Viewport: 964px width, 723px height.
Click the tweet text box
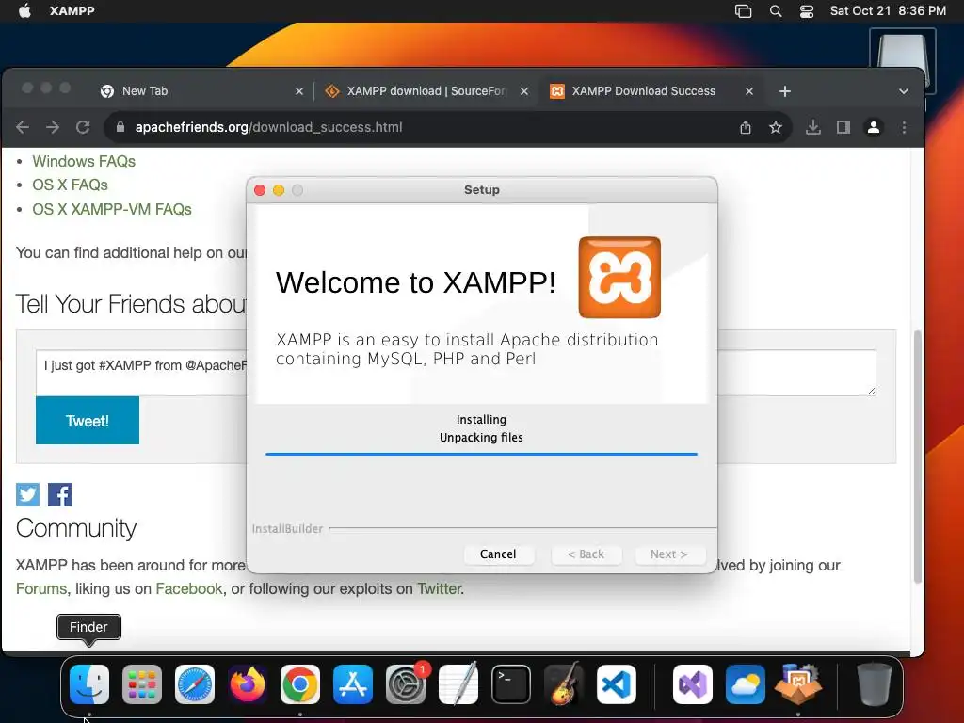[x=456, y=373]
